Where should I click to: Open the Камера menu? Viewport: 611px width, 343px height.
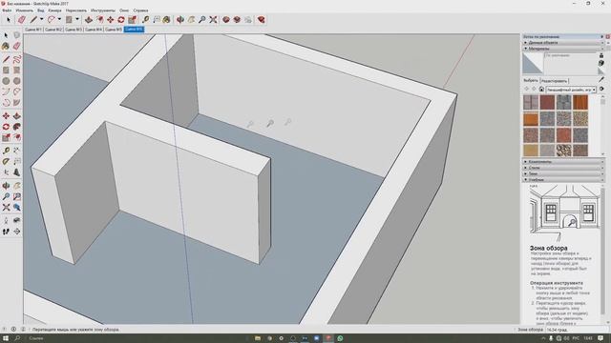tap(54, 10)
